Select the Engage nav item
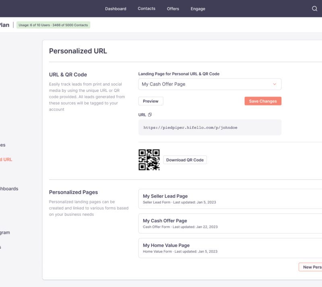The height and width of the screenshot is (287, 322). point(198,8)
